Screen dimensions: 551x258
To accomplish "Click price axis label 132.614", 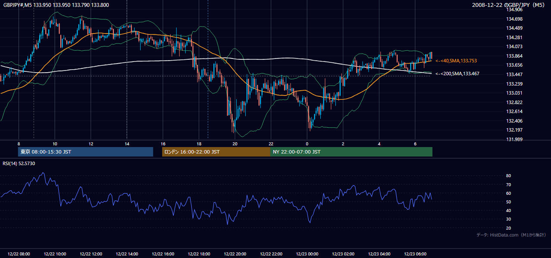I will point(514,111).
